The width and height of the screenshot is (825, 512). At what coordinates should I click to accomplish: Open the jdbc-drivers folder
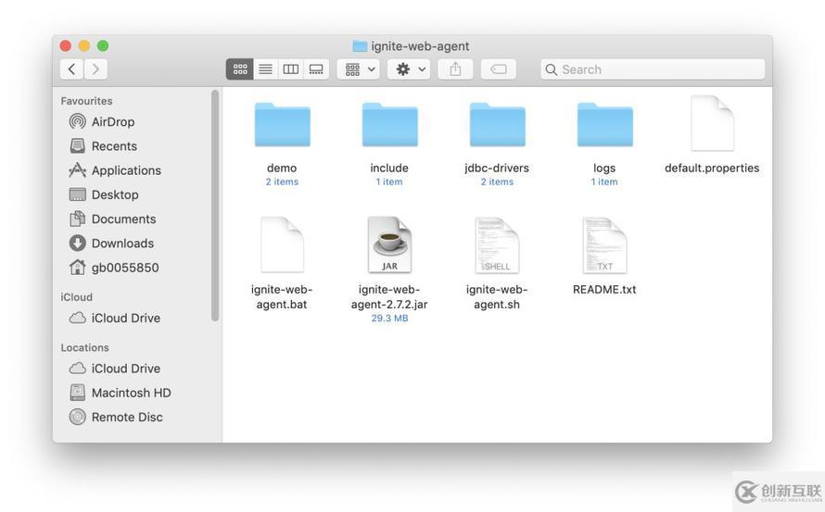pyautogui.click(x=497, y=126)
